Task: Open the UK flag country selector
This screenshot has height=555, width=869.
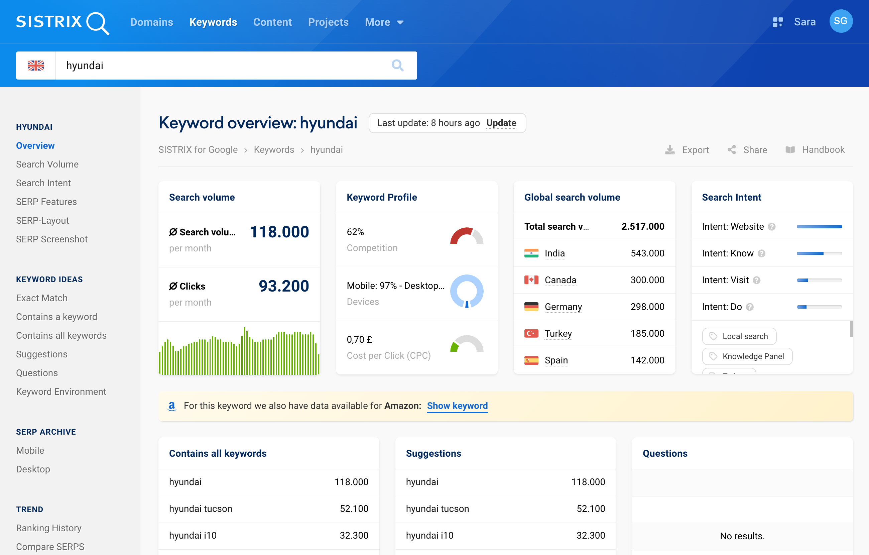Action: pyautogui.click(x=36, y=65)
